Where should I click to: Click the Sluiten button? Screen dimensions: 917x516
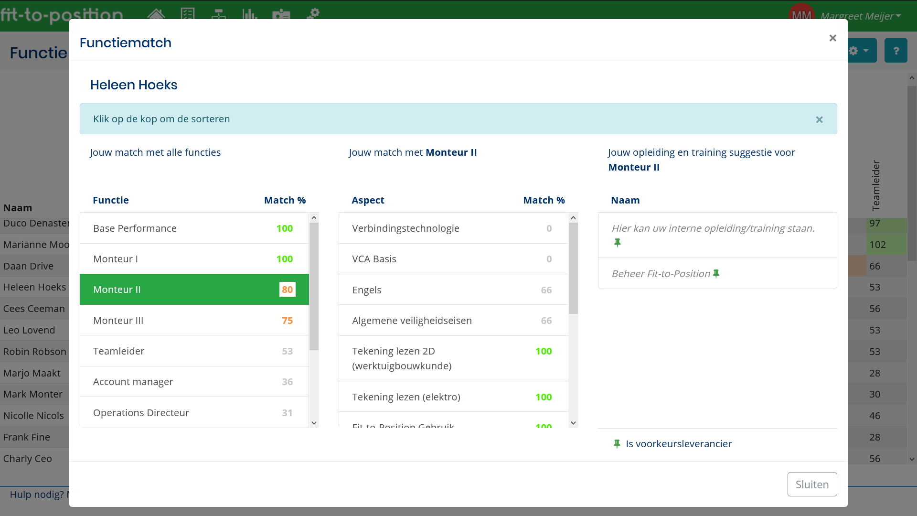pos(812,484)
